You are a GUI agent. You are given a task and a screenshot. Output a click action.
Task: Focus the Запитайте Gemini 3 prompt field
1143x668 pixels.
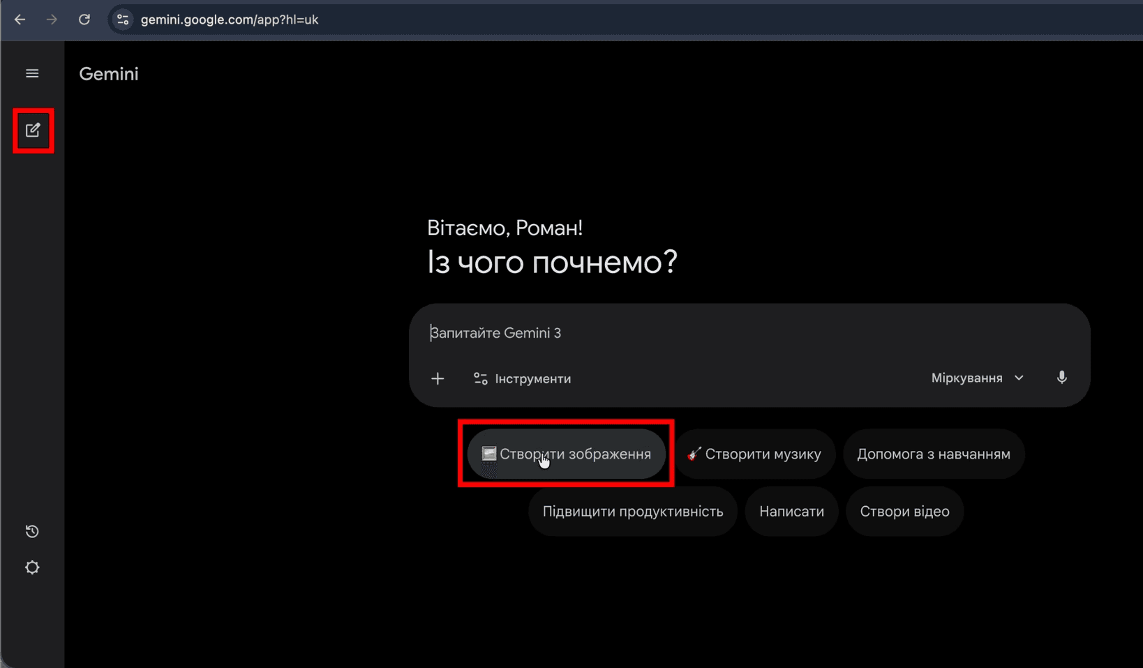[749, 333]
